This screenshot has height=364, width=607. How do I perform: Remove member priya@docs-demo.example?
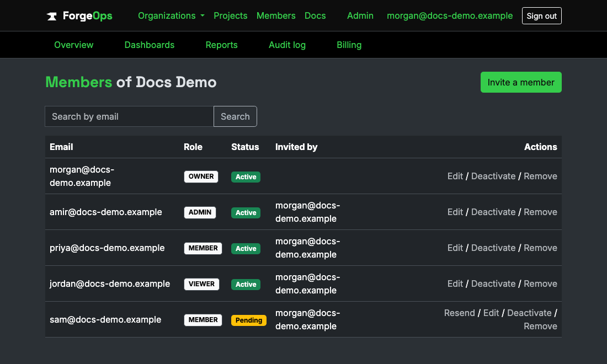540,248
